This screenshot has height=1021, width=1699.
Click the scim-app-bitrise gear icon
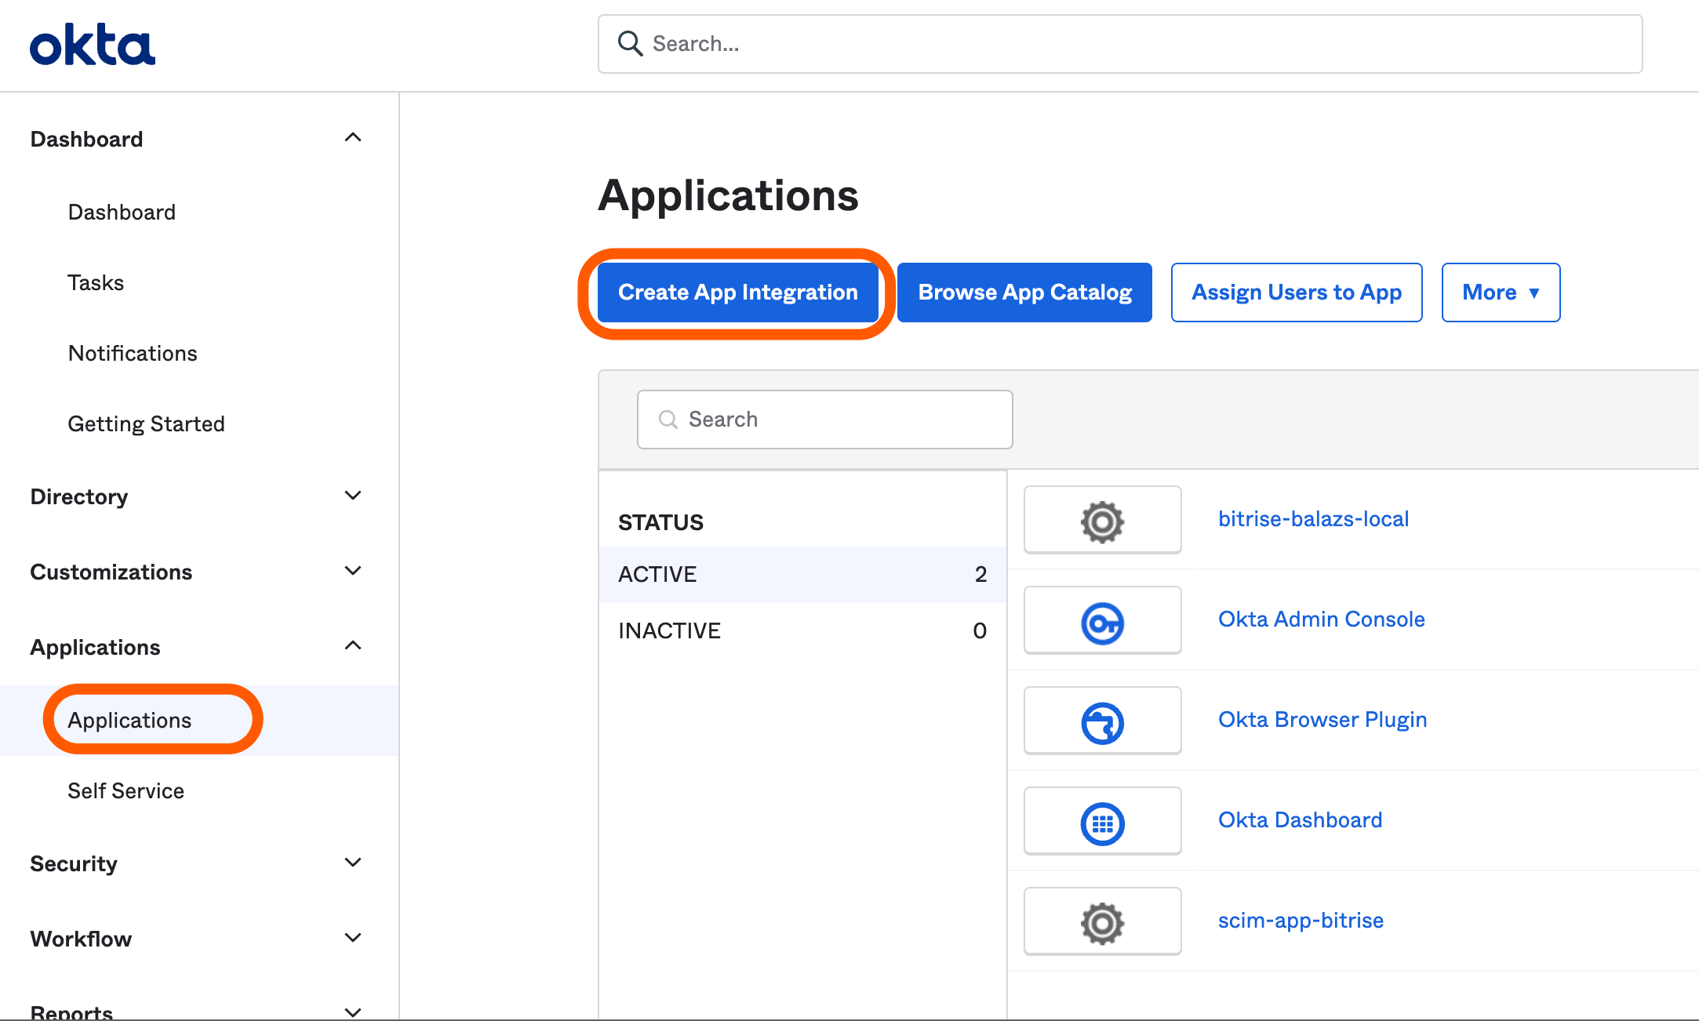tap(1101, 921)
